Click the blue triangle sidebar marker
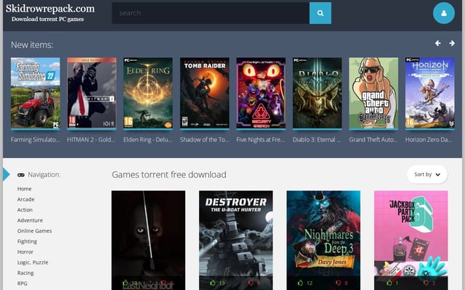 click(7, 174)
